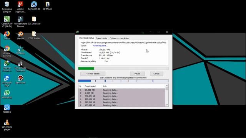The height and width of the screenshot is (138, 246).
Task: Click the N. column header
Action: pyautogui.click(x=80, y=86)
